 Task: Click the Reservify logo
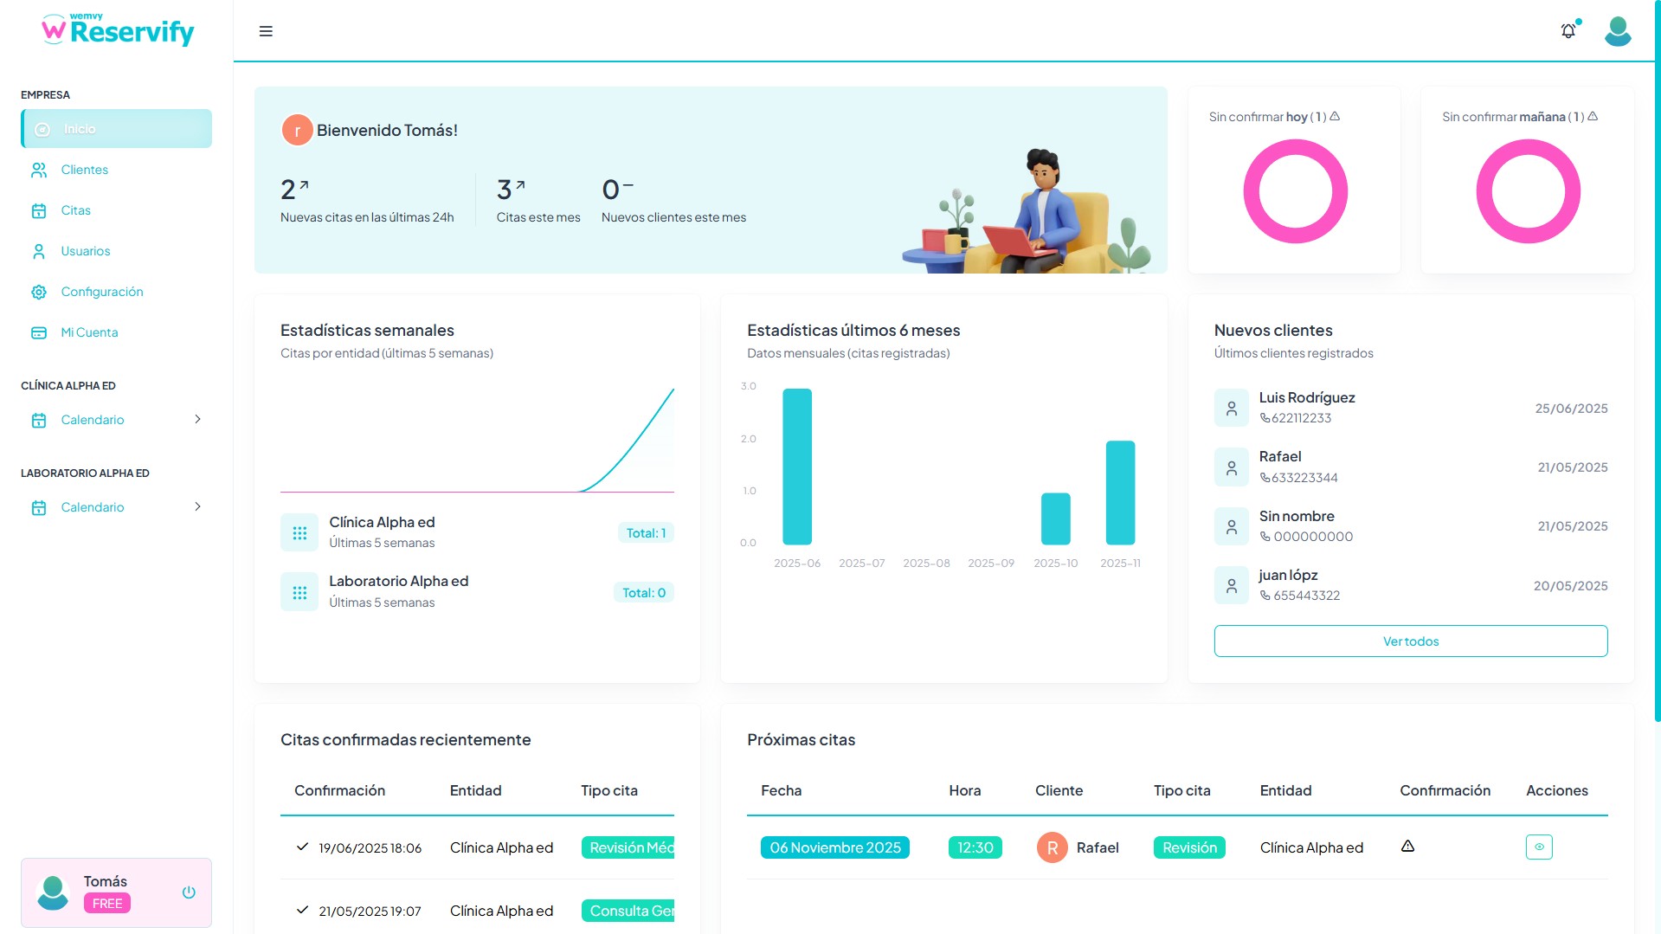119,30
